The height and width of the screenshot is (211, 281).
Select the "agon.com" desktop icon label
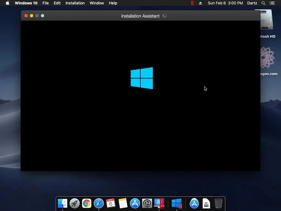[x=269, y=74]
